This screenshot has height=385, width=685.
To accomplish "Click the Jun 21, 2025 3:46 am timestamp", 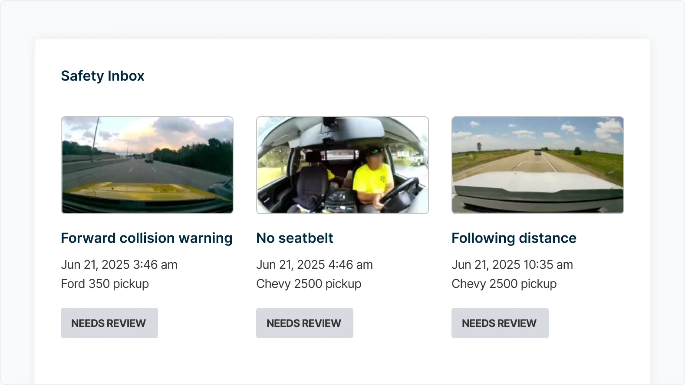I will pos(119,264).
